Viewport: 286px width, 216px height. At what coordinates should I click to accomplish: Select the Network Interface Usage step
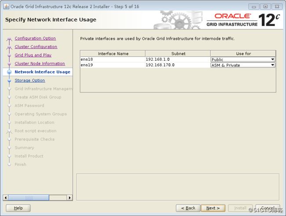tap(43, 72)
